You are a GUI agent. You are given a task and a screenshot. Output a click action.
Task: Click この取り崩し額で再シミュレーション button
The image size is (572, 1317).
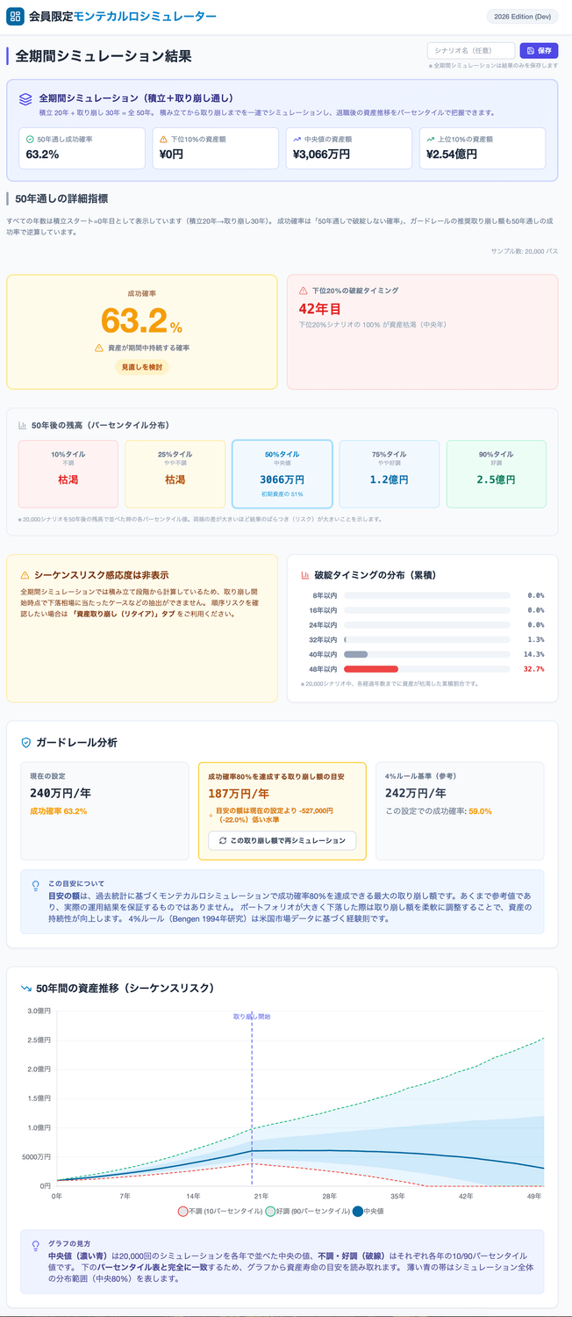click(x=282, y=840)
